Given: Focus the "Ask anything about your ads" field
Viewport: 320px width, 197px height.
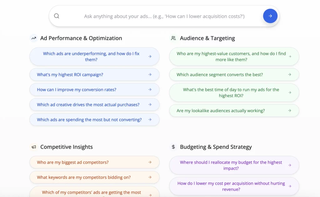Looking at the screenshot, I should click(x=164, y=16).
